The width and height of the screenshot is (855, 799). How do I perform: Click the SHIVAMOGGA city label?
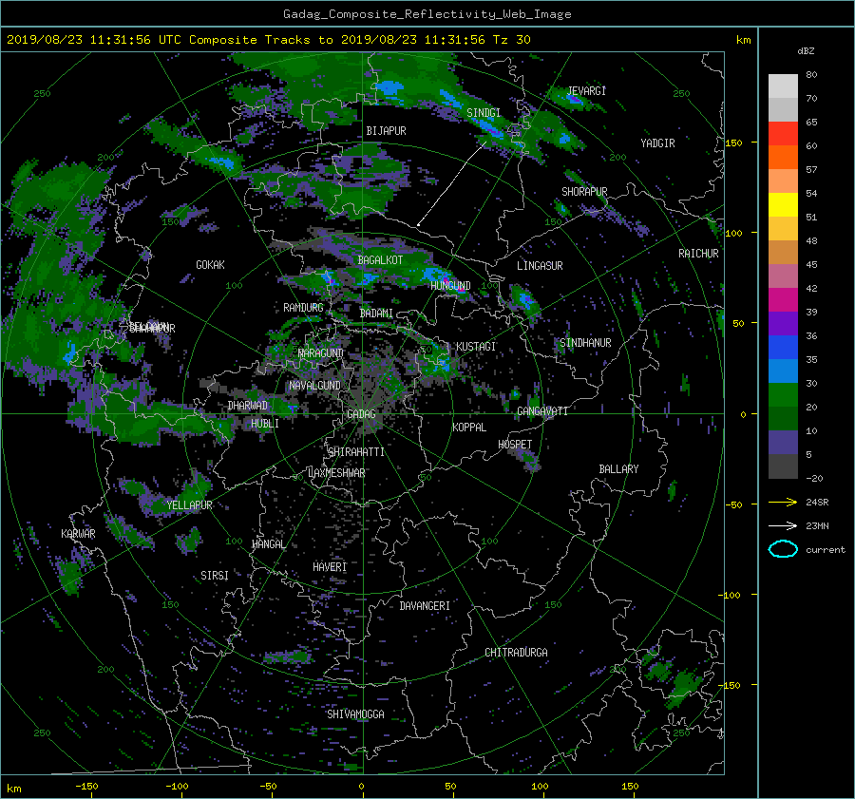pyautogui.click(x=355, y=713)
